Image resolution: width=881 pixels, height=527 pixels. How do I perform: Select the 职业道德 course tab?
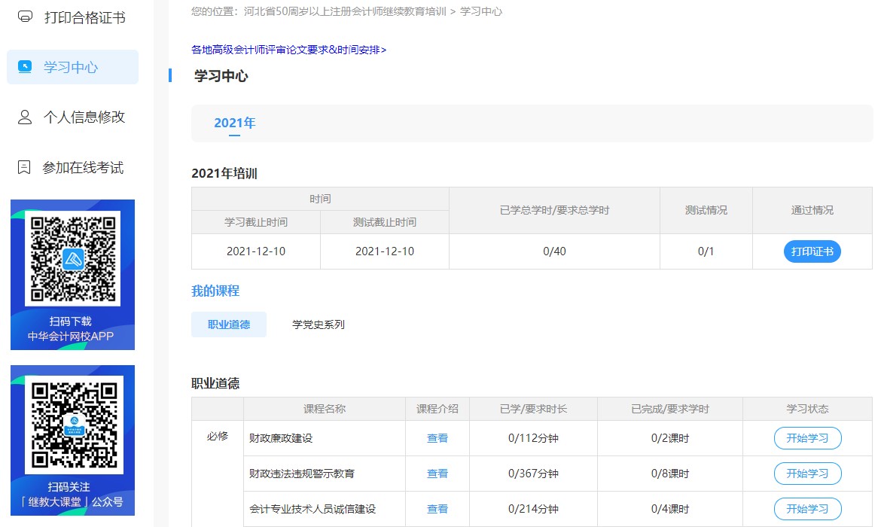tap(228, 324)
